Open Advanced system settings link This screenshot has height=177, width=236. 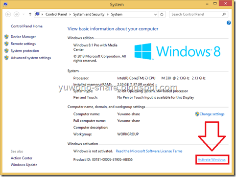tap(31, 58)
